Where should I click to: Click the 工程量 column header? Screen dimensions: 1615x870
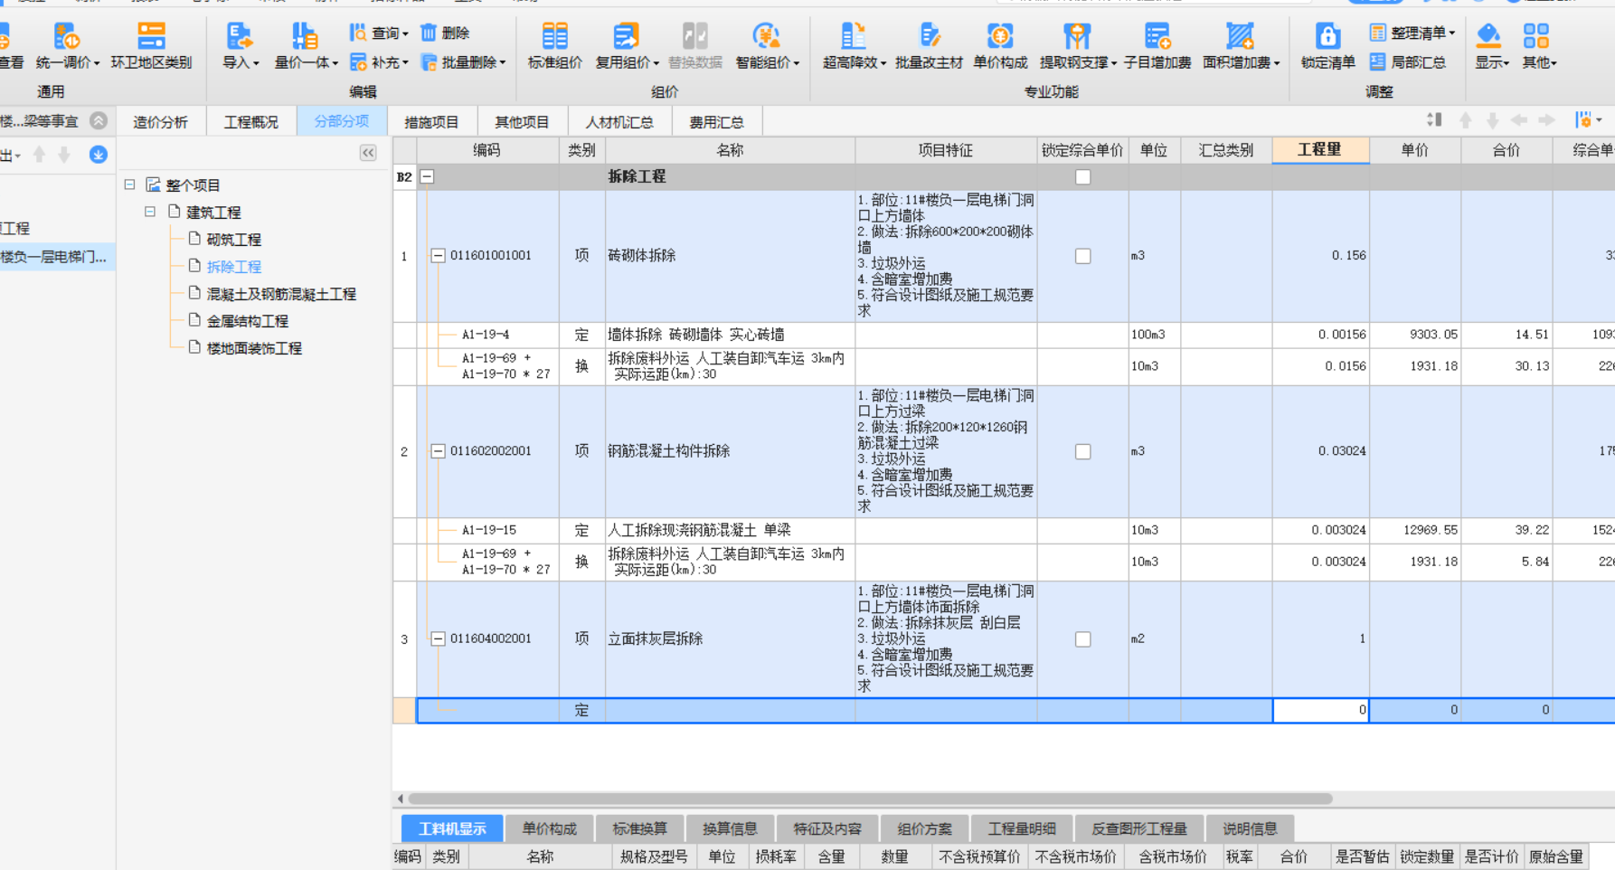[x=1320, y=150]
